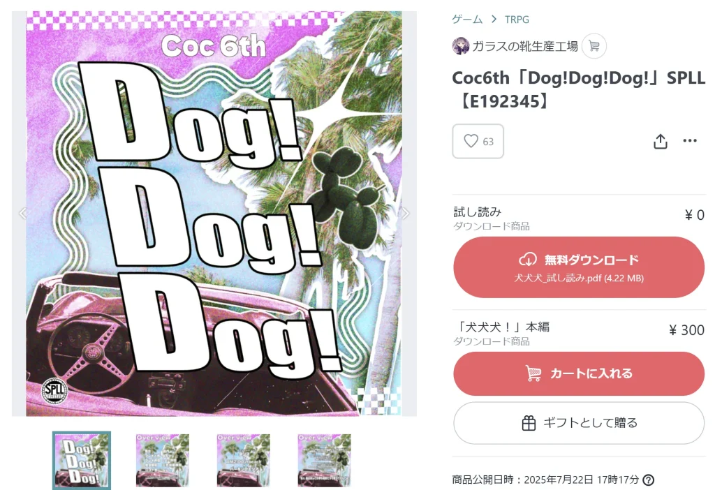The width and height of the screenshot is (715, 490).
Task: Like the item with the heart button
Action: tap(478, 141)
